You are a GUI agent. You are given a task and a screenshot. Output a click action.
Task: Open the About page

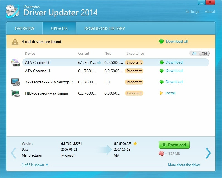(210, 11)
